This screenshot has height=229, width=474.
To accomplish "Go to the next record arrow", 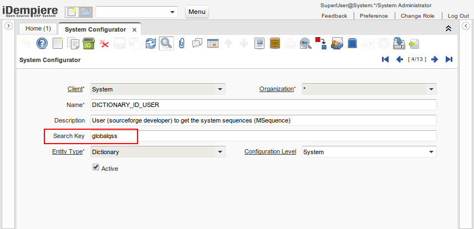I will 435,59.
